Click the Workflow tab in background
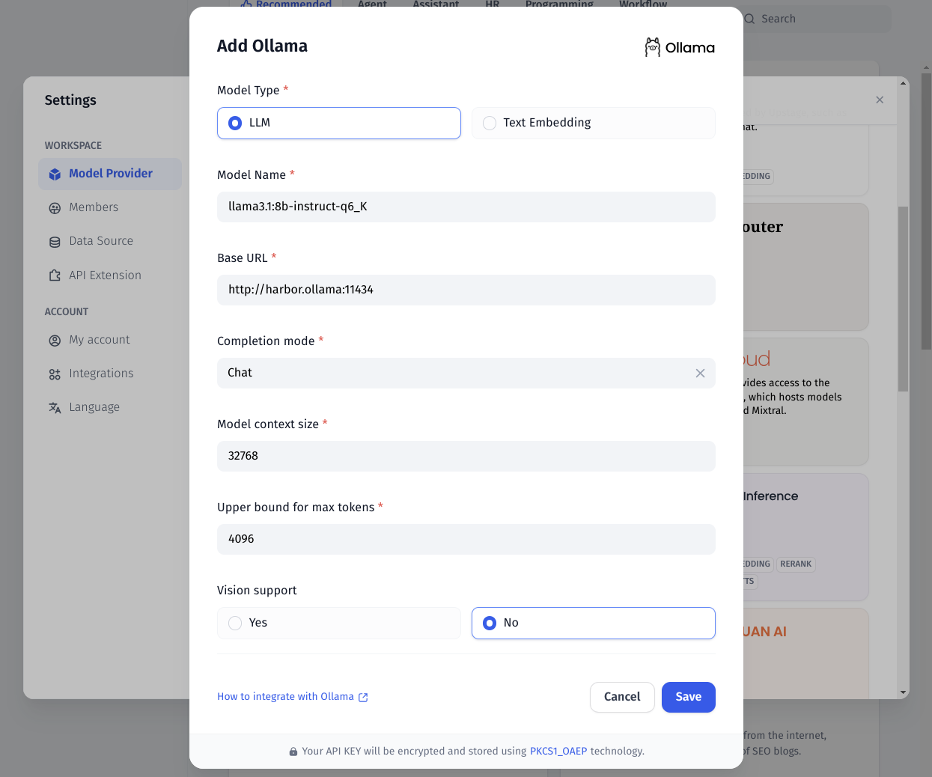The width and height of the screenshot is (932, 777). (x=643, y=4)
